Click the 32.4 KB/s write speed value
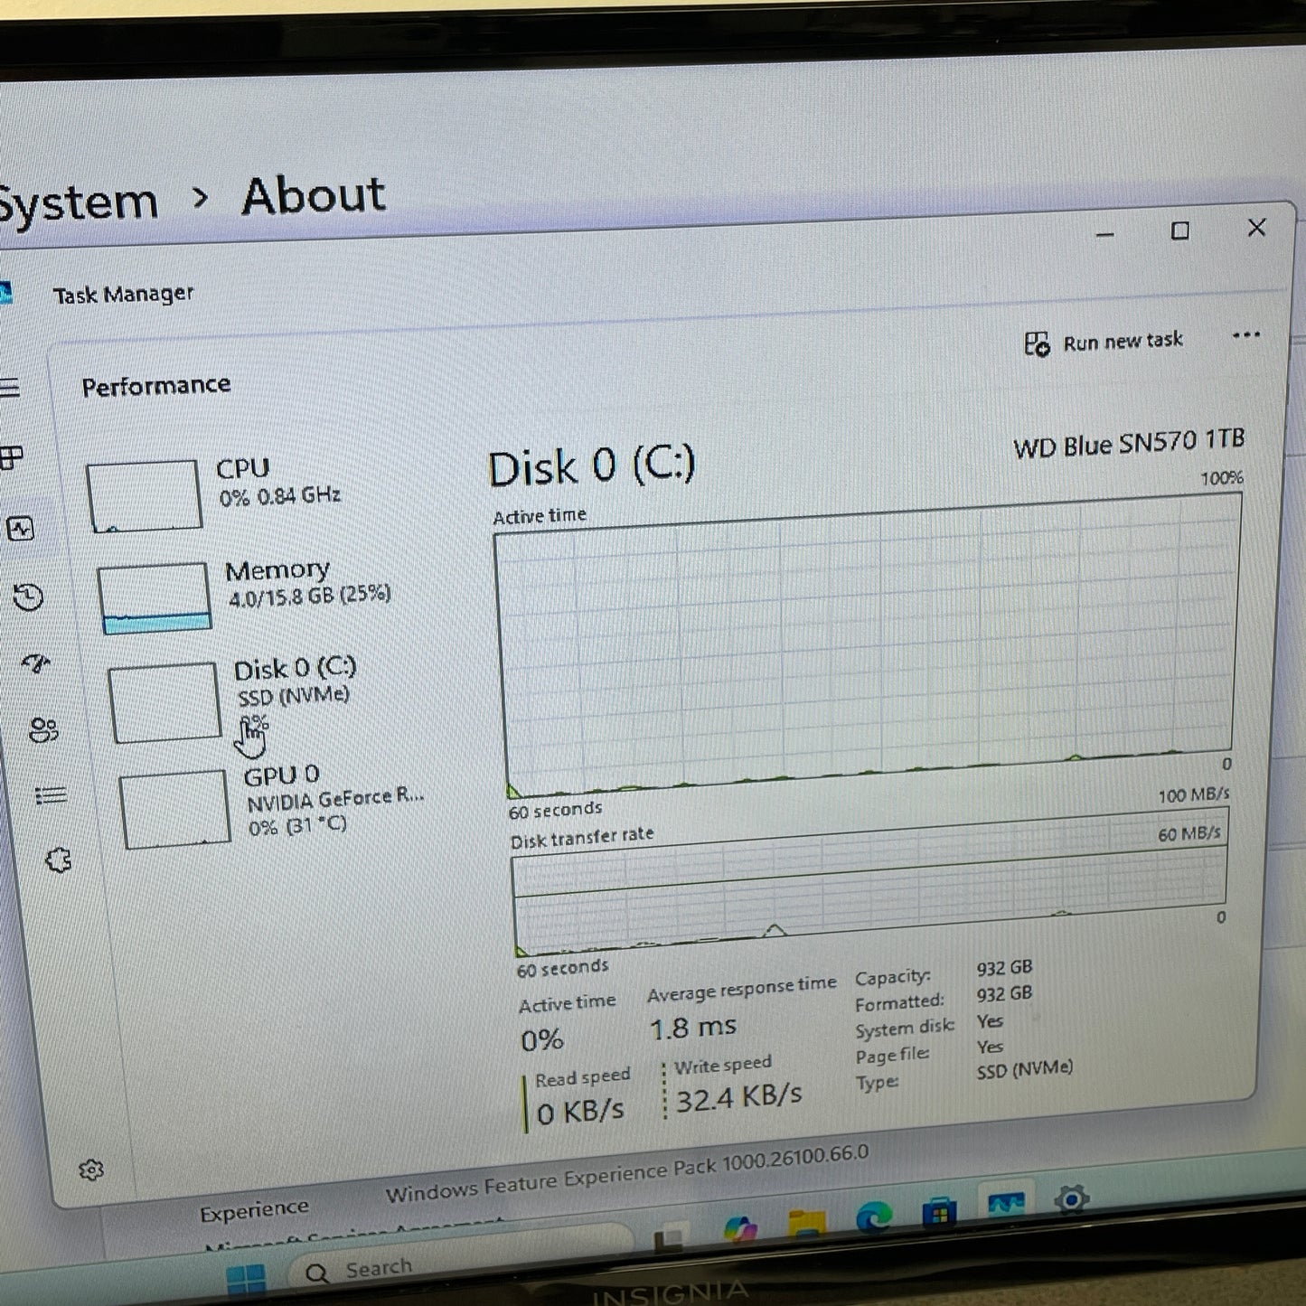This screenshot has width=1306, height=1306. (x=738, y=1097)
